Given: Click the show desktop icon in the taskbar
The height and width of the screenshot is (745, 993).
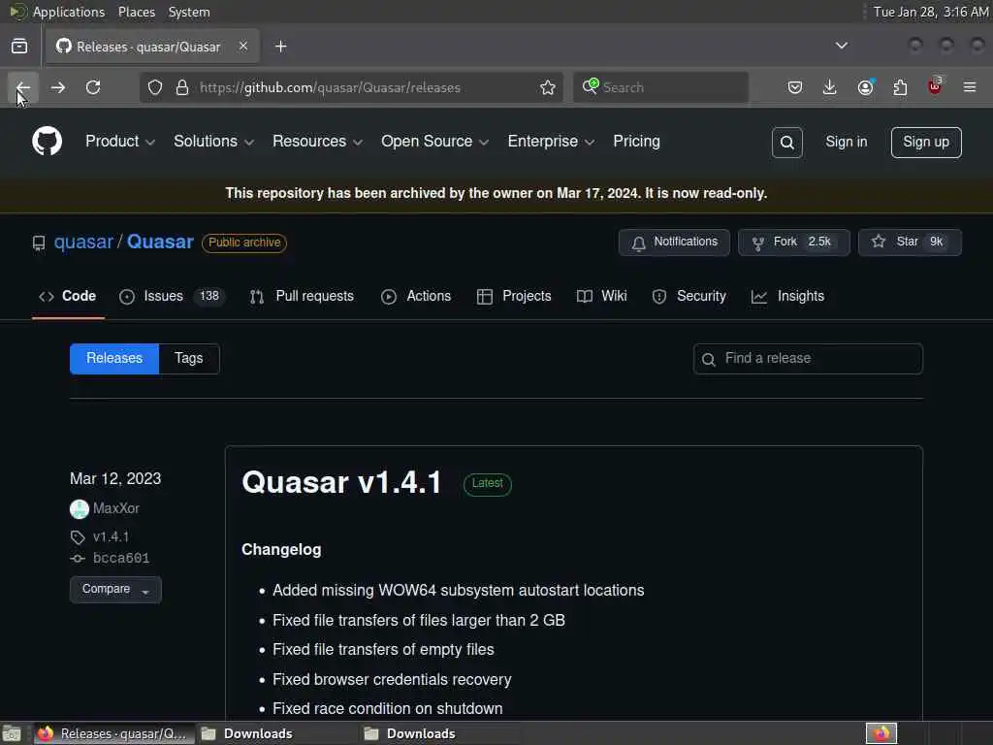Looking at the screenshot, I should coord(12,733).
